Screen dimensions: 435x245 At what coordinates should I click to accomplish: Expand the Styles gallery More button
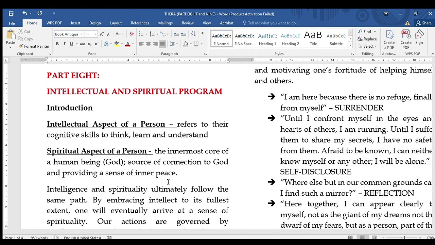tap(350, 45)
